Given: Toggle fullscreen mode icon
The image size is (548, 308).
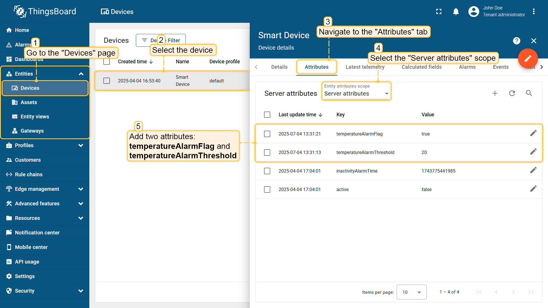Looking at the screenshot, I should [439, 11].
